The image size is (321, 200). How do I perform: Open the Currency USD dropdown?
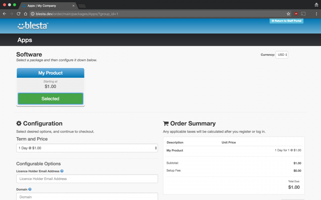tap(282, 55)
